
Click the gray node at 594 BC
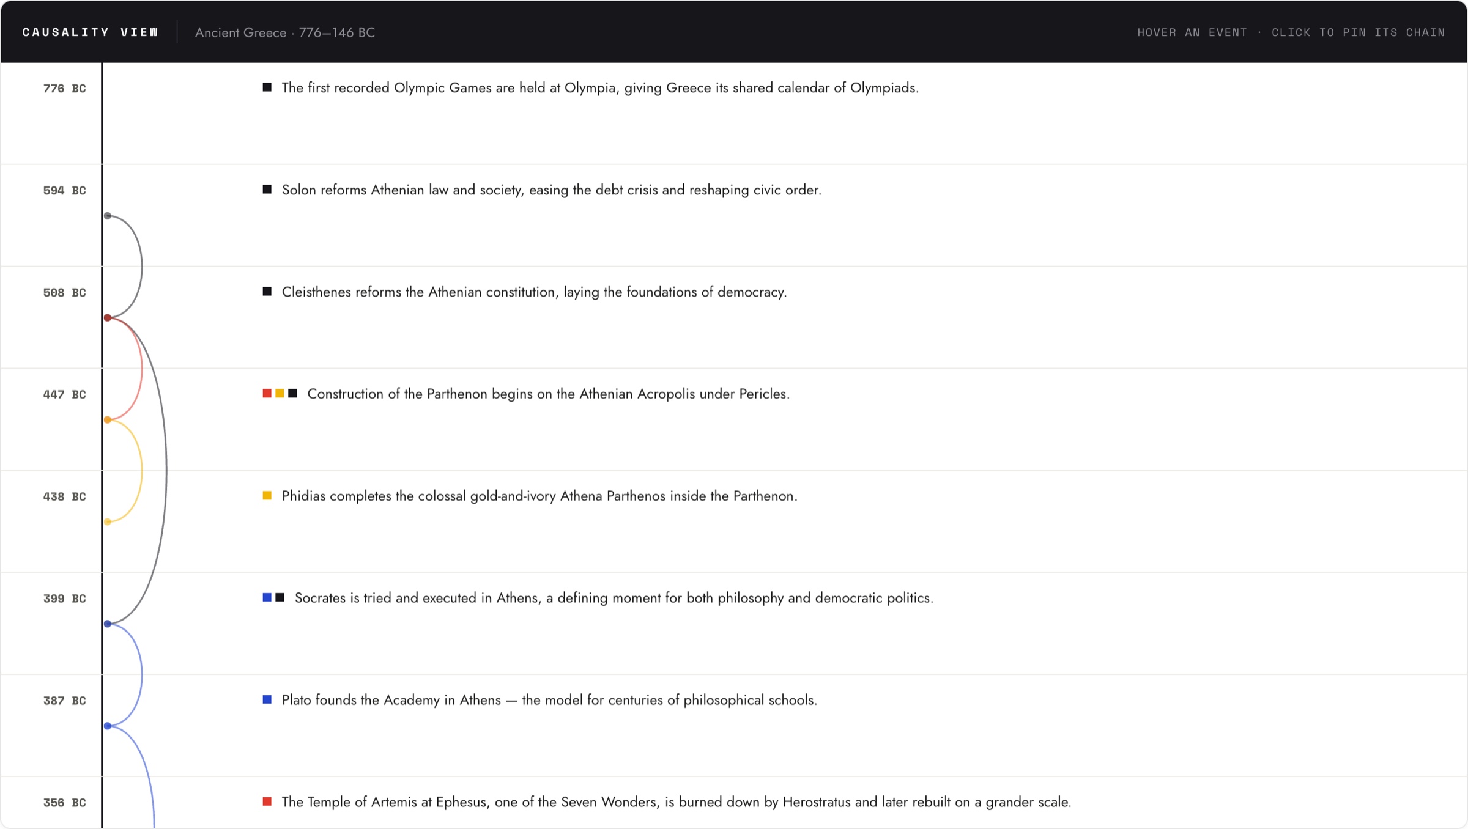(108, 216)
